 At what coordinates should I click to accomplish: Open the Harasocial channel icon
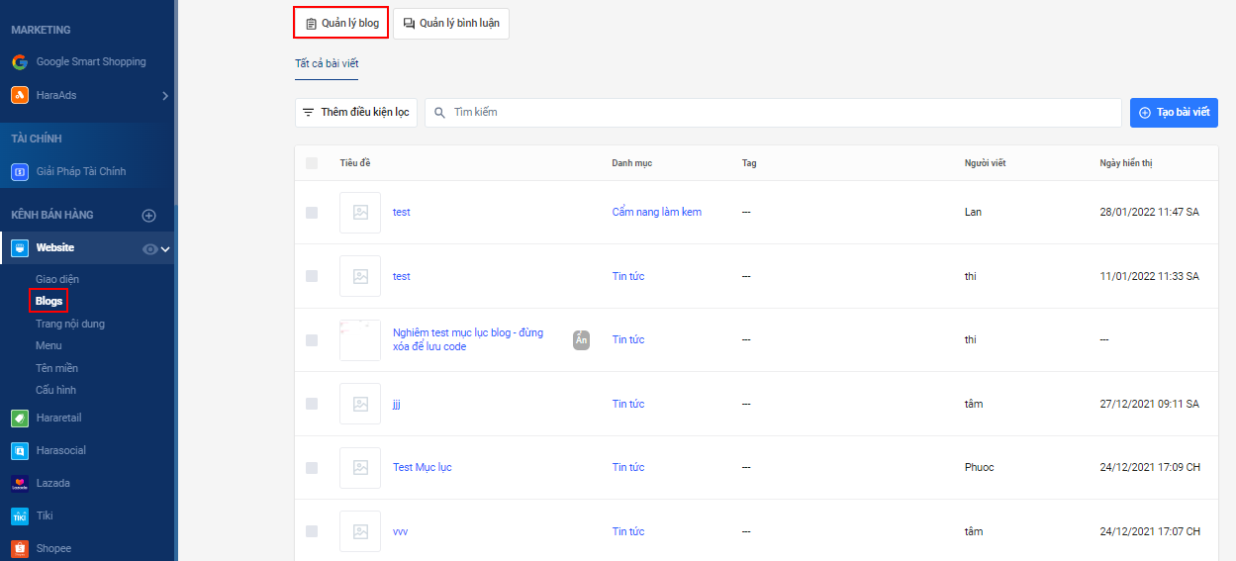coord(19,450)
